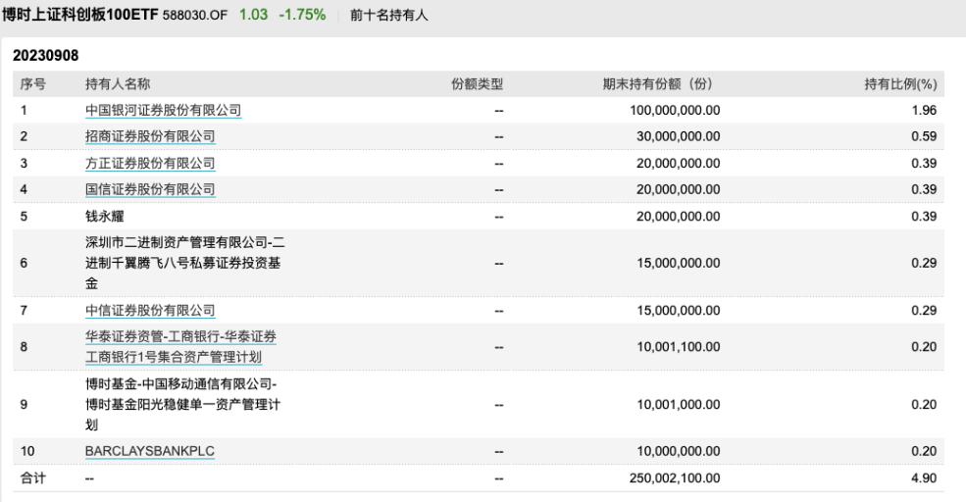
Task: Select total holding ratio 4.90
Action: pyautogui.click(x=924, y=477)
